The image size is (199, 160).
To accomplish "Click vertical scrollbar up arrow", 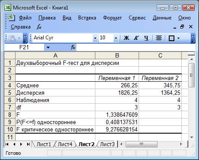I will (x=192, y=59).
